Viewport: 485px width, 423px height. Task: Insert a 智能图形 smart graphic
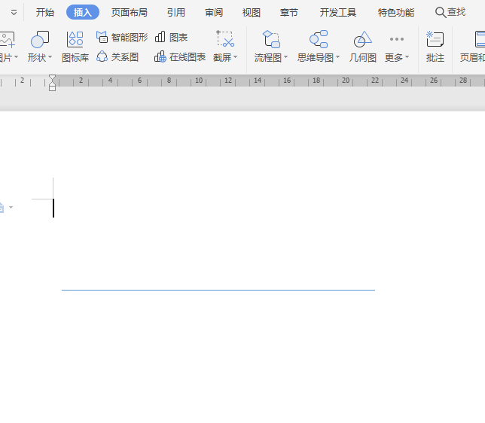(x=122, y=37)
